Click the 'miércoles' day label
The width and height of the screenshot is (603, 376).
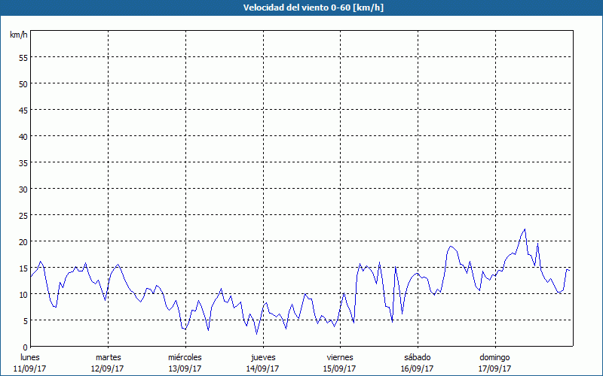(x=185, y=357)
